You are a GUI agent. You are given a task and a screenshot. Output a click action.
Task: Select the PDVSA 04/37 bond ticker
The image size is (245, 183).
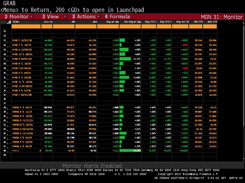[23, 146]
